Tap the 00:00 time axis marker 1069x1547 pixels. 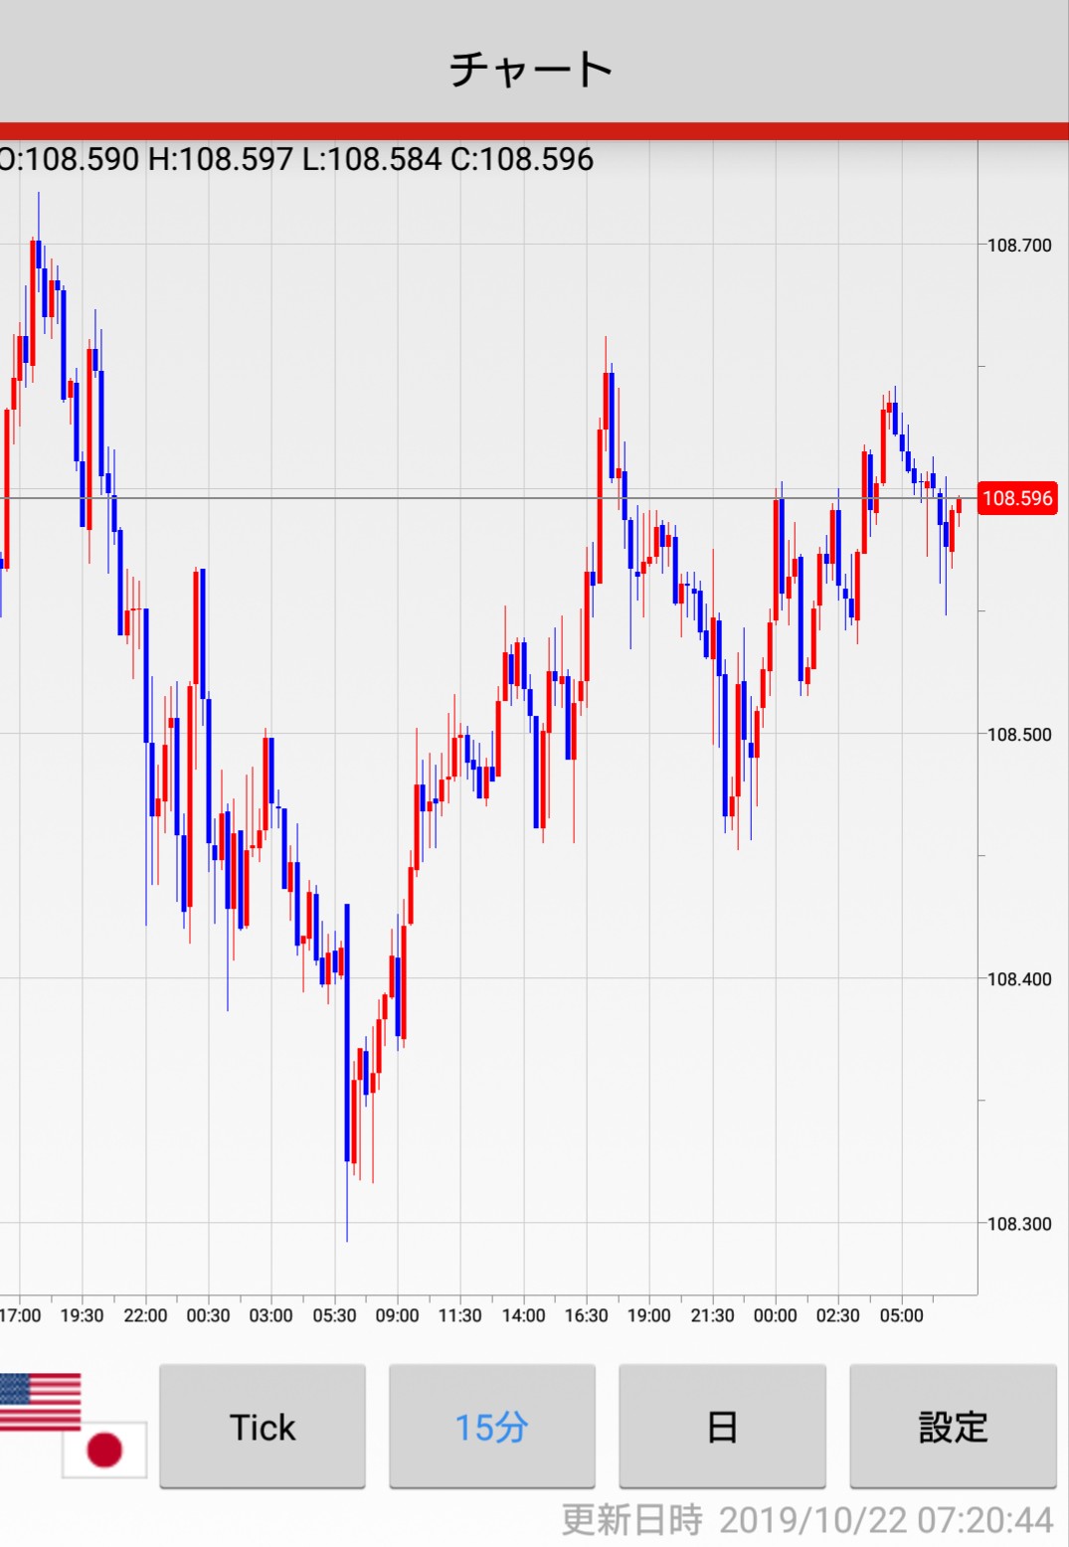pos(775,1315)
